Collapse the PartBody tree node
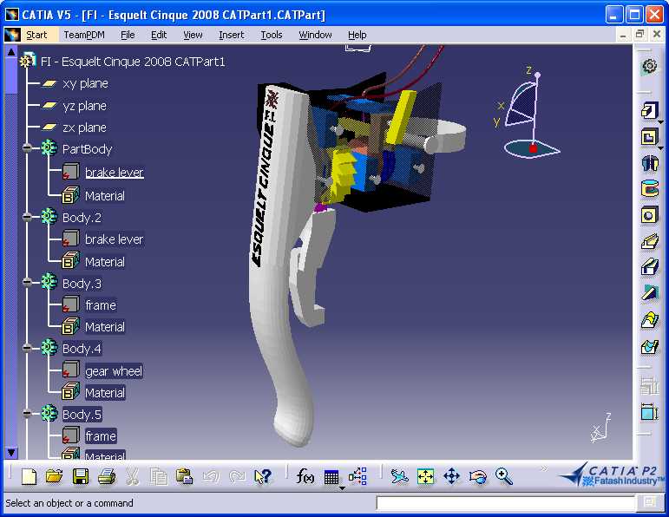The width and height of the screenshot is (669, 517). tap(27, 148)
